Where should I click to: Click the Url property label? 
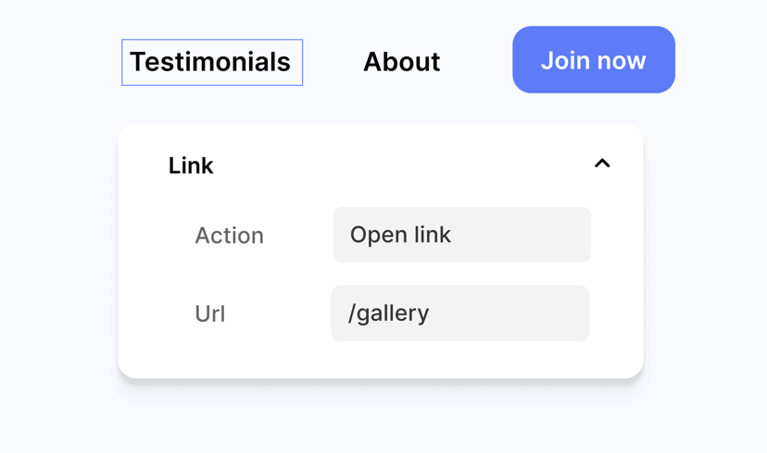tap(210, 314)
